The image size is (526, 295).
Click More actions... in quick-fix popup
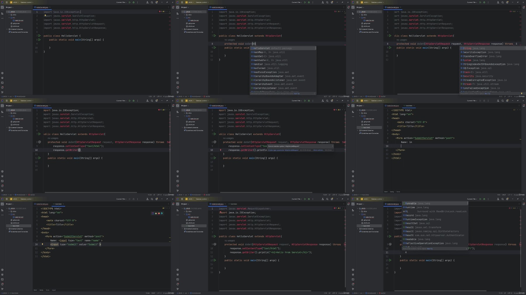tap(318, 150)
